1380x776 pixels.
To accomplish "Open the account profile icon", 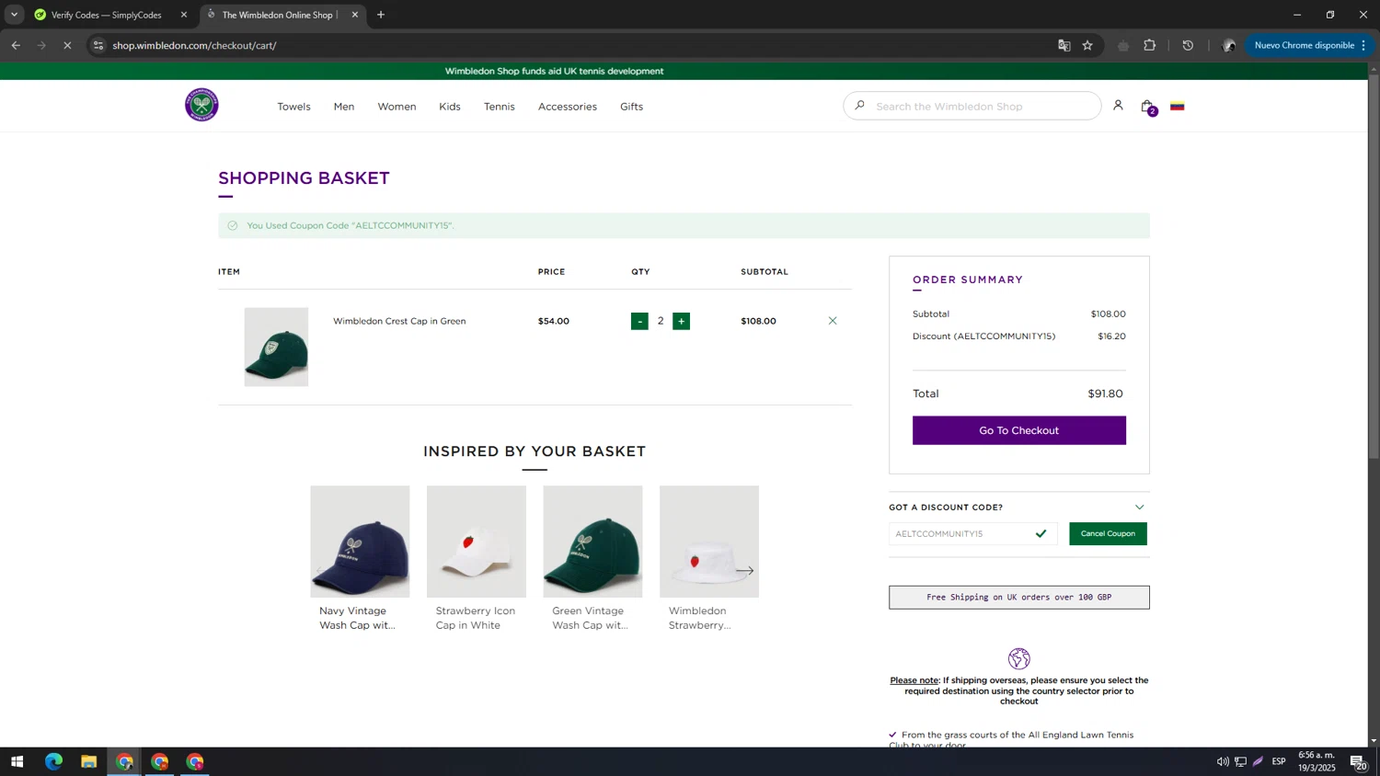I will pos(1118,106).
